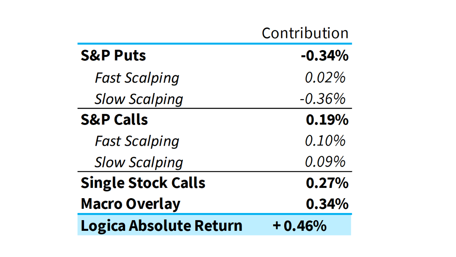Select Fast Scalping under S&P Calls
The height and width of the screenshot is (257, 456).
pyautogui.click(x=137, y=141)
